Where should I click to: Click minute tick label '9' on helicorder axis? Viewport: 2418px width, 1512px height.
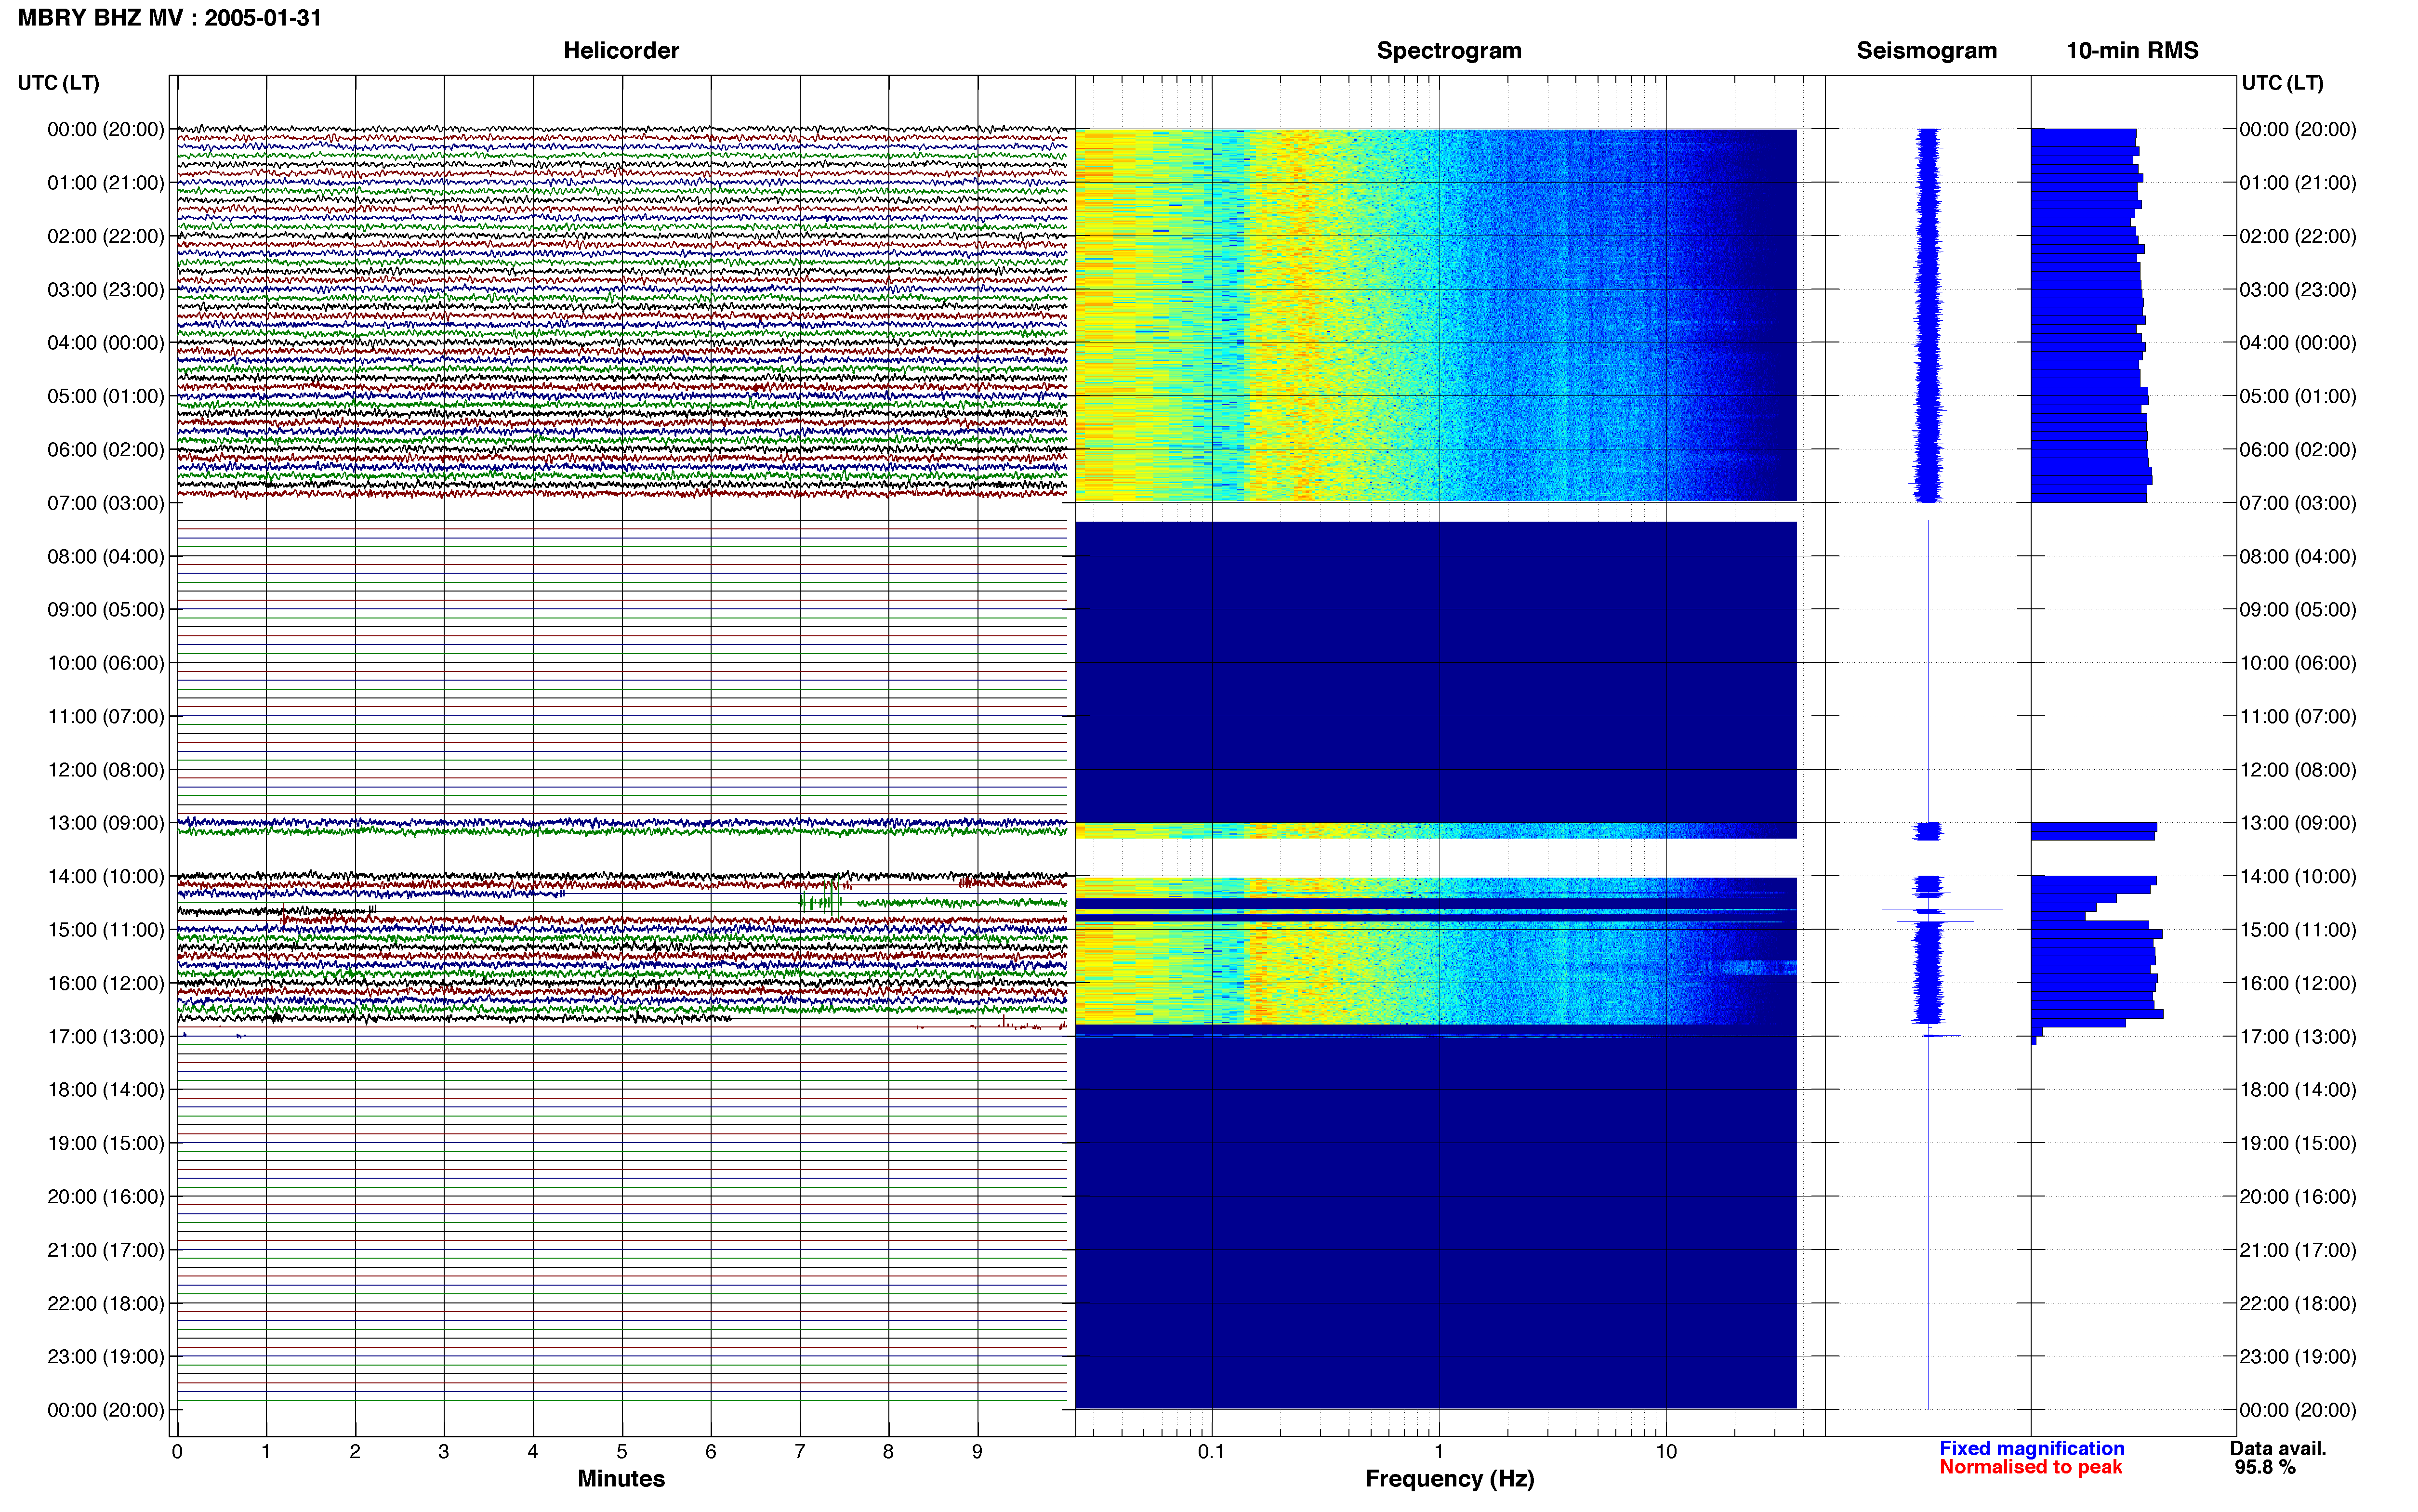(x=977, y=1452)
